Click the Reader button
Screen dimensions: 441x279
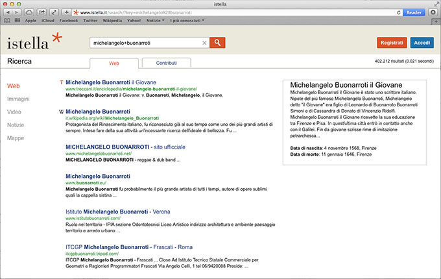[x=414, y=12]
